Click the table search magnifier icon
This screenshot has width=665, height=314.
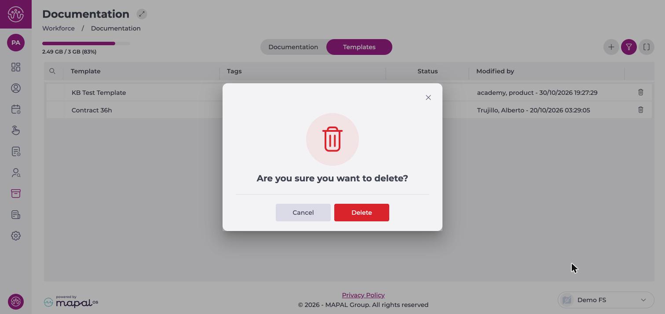click(52, 71)
